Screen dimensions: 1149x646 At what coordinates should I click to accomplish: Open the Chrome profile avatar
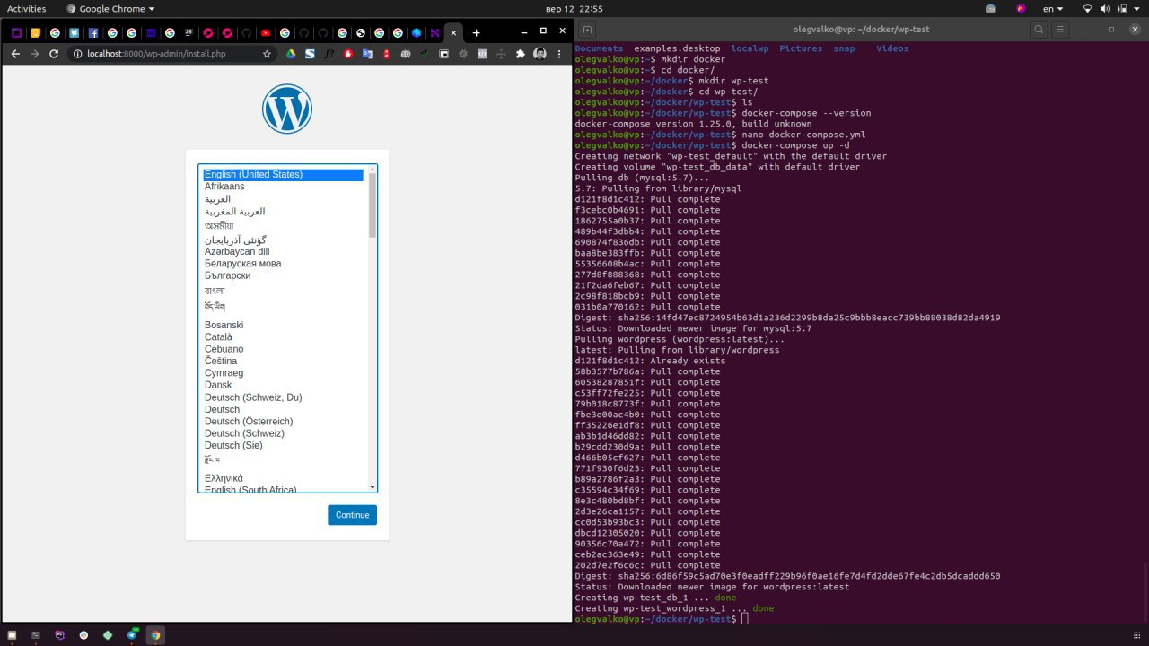coord(539,54)
